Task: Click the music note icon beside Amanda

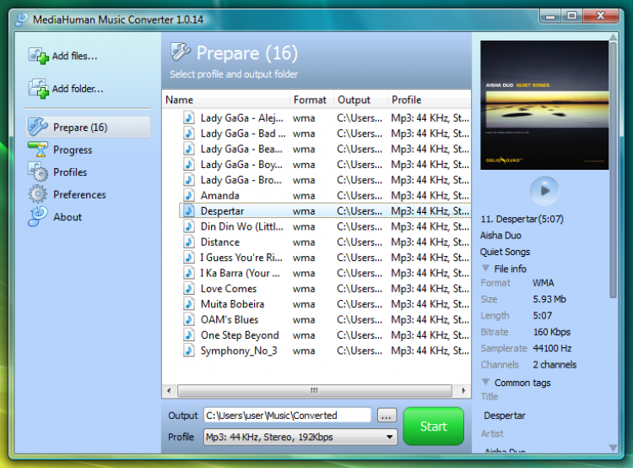Action: 188,196
